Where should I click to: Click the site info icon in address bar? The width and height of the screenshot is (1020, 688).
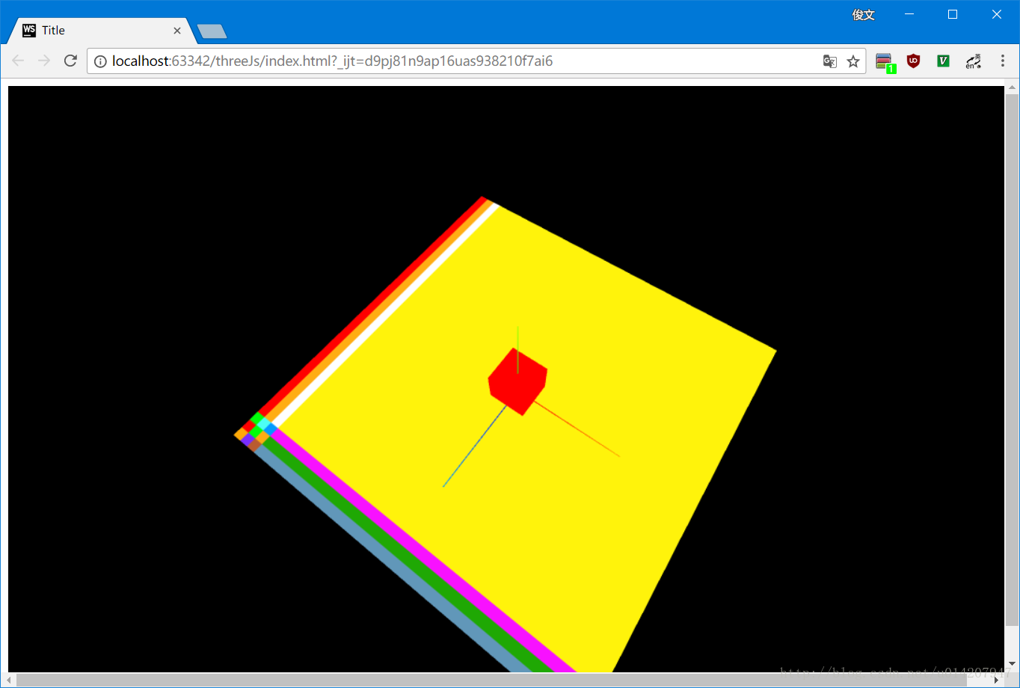coord(100,61)
